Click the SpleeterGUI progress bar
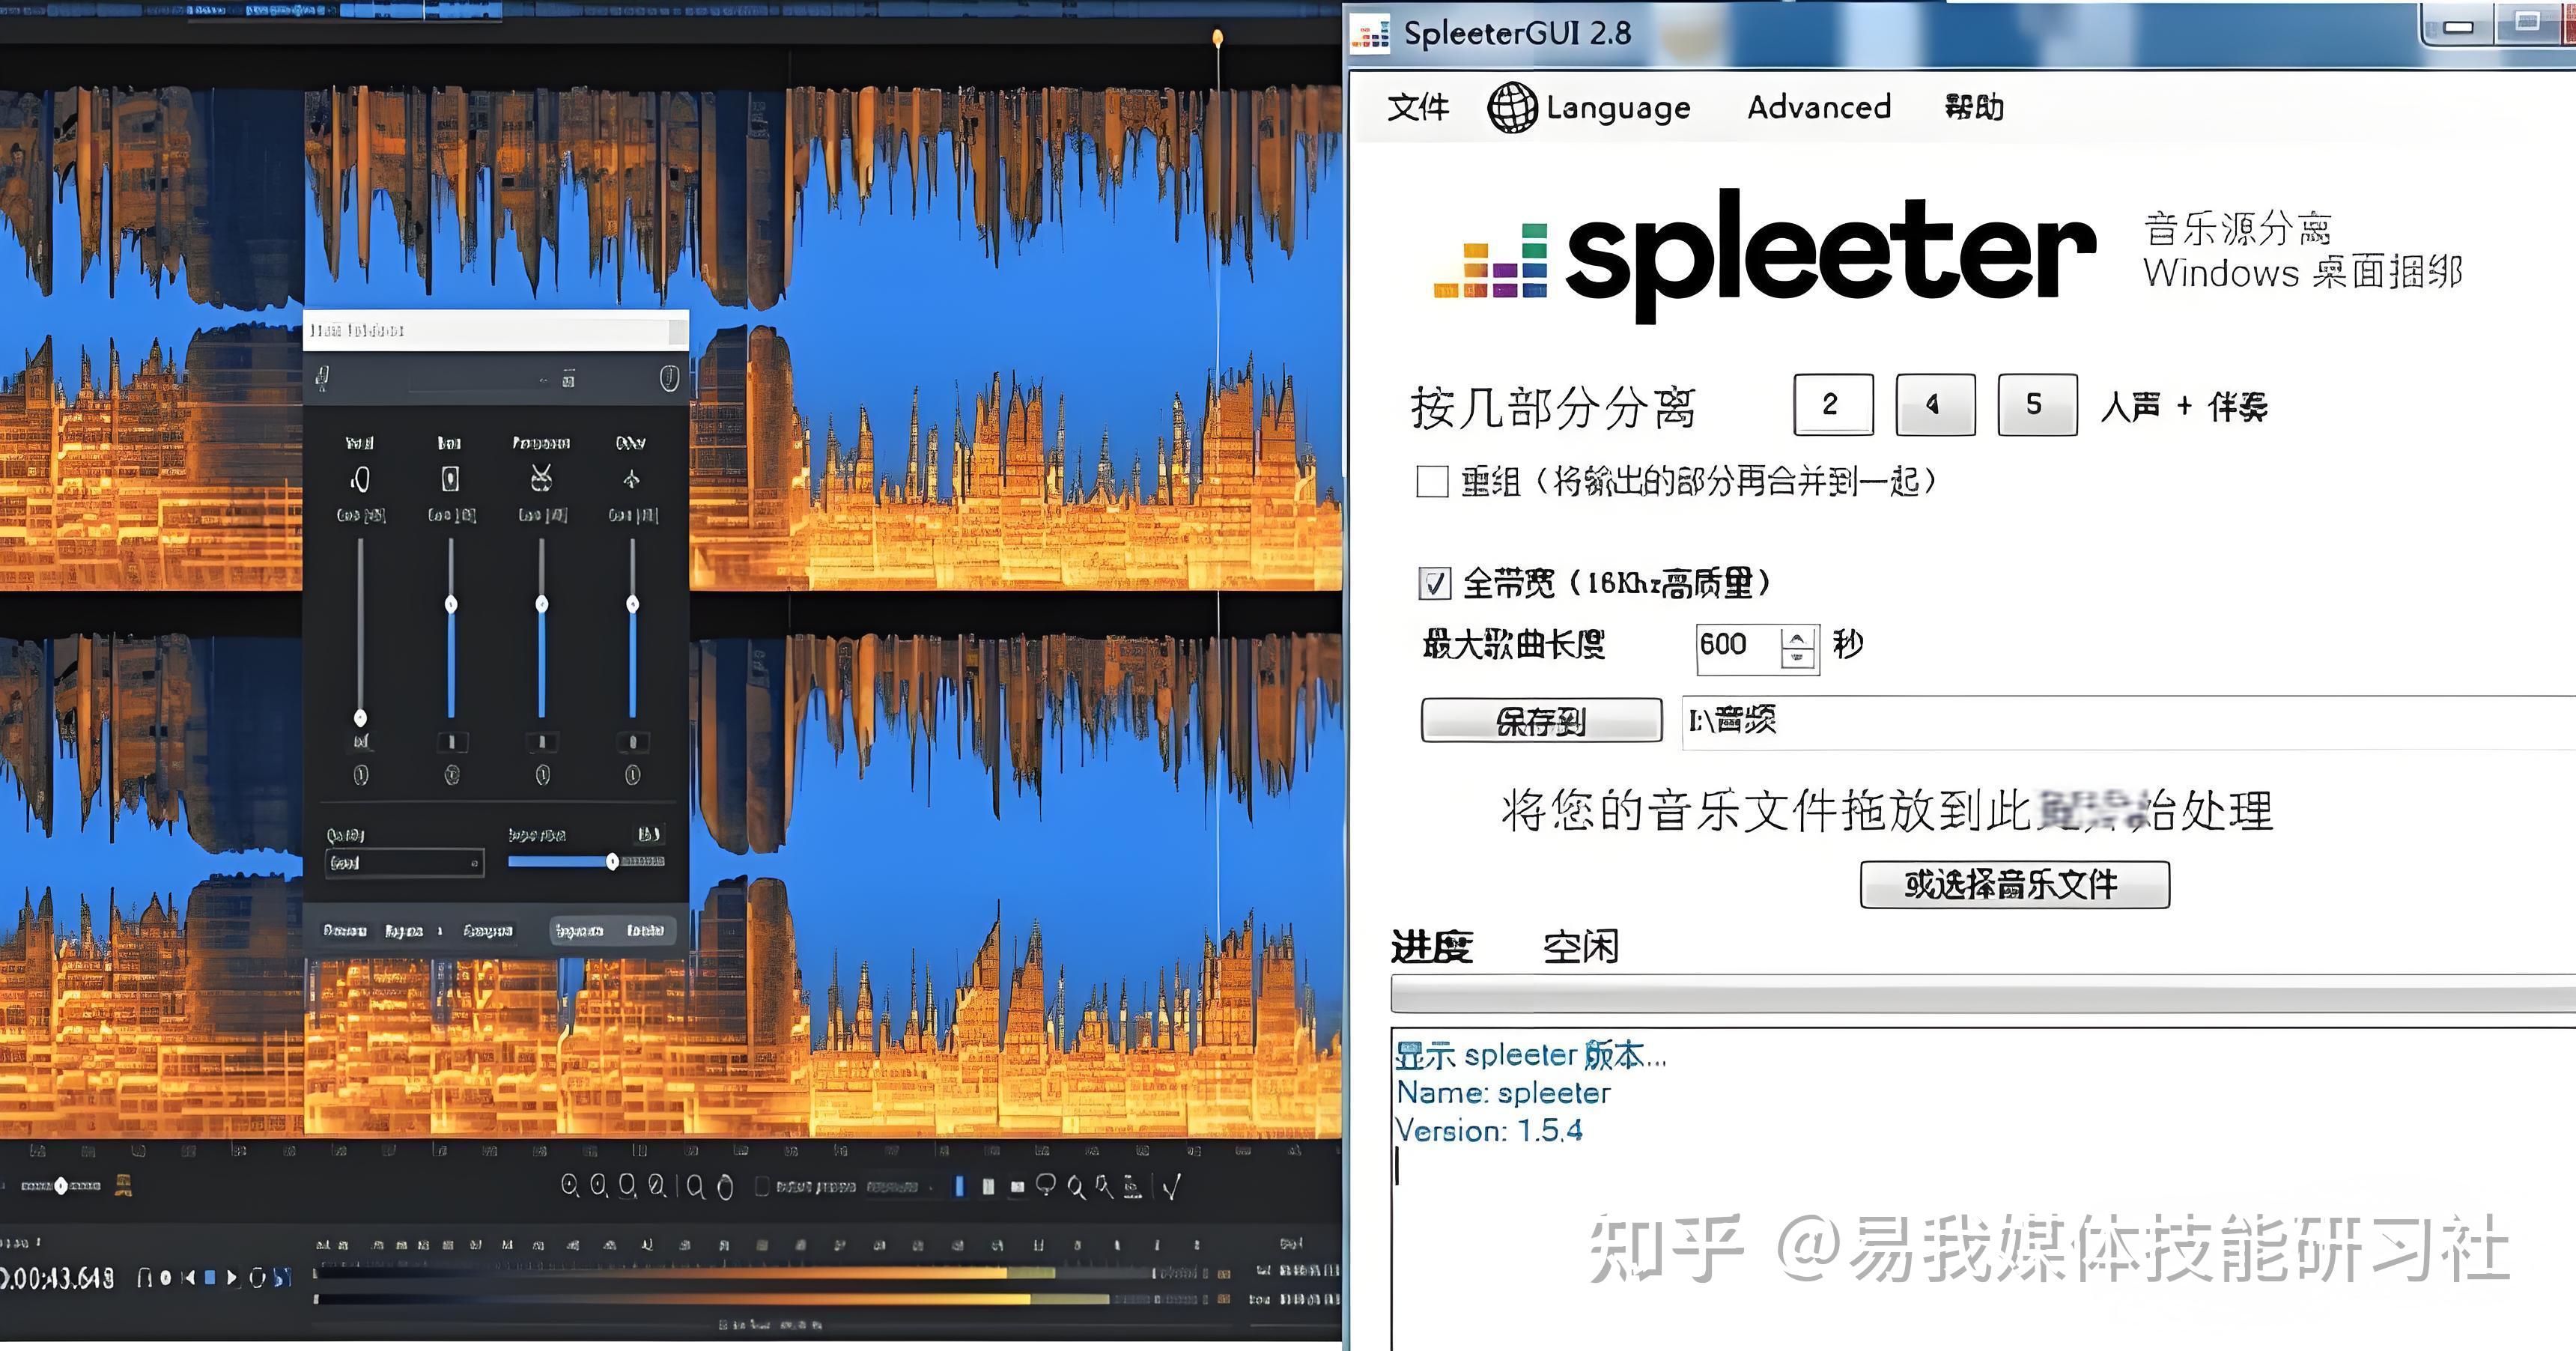The height and width of the screenshot is (1351, 2576). coord(1983,995)
